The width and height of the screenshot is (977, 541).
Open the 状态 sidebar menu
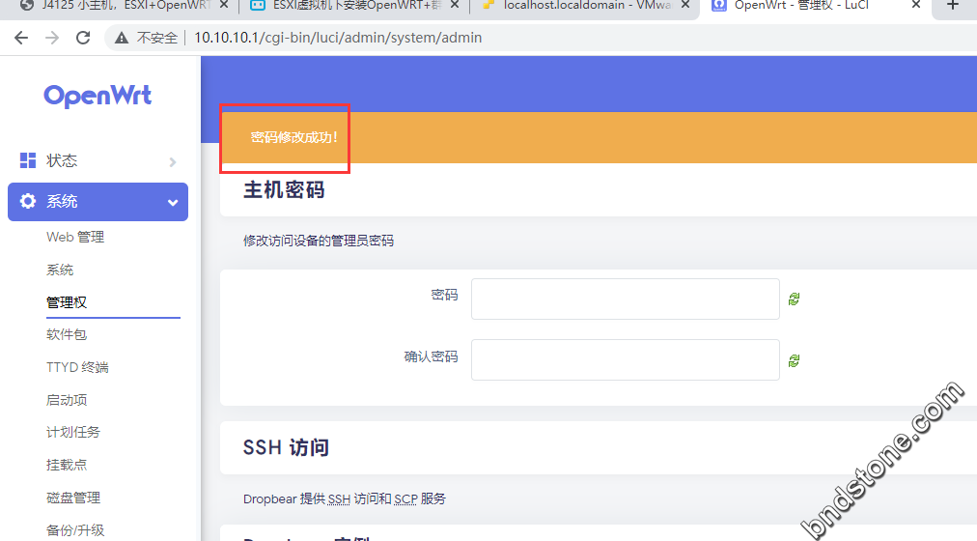98,160
